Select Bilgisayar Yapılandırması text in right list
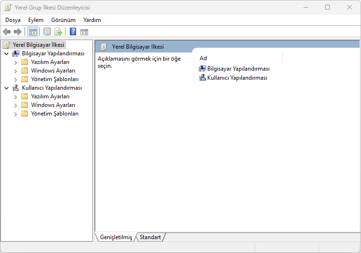This screenshot has width=361, height=253. click(x=238, y=69)
